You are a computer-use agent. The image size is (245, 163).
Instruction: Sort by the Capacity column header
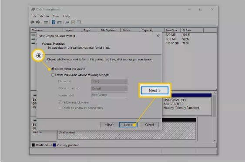[152, 30]
